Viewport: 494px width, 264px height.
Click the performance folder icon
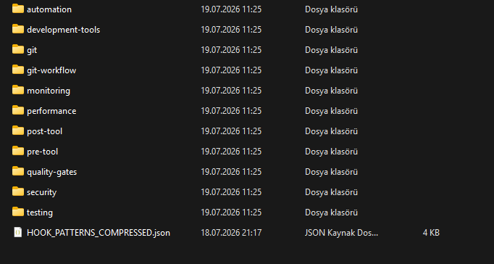pyautogui.click(x=18, y=110)
